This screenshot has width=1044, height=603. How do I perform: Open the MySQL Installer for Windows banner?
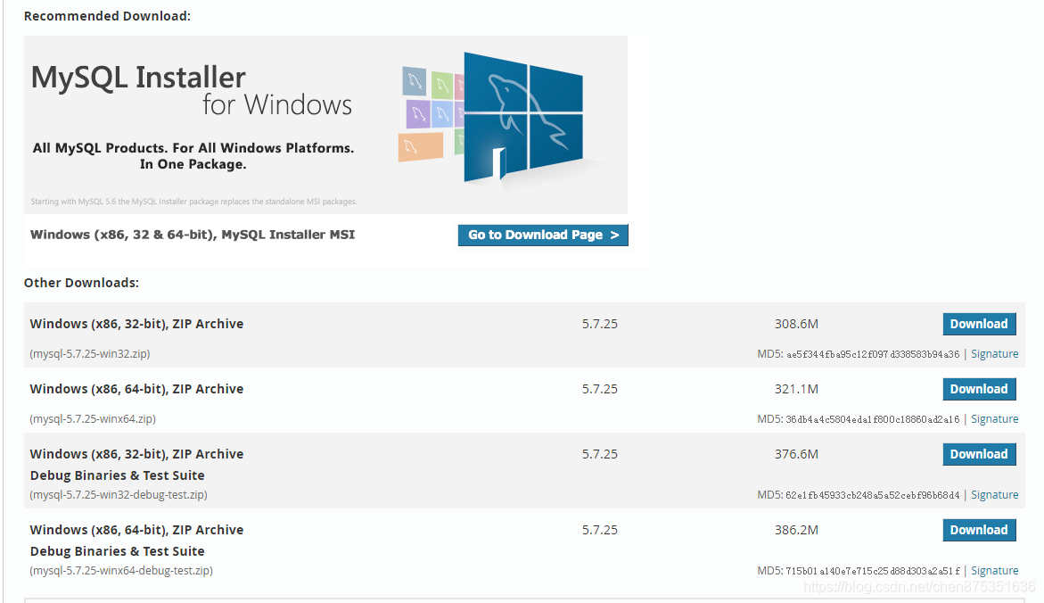[325, 125]
